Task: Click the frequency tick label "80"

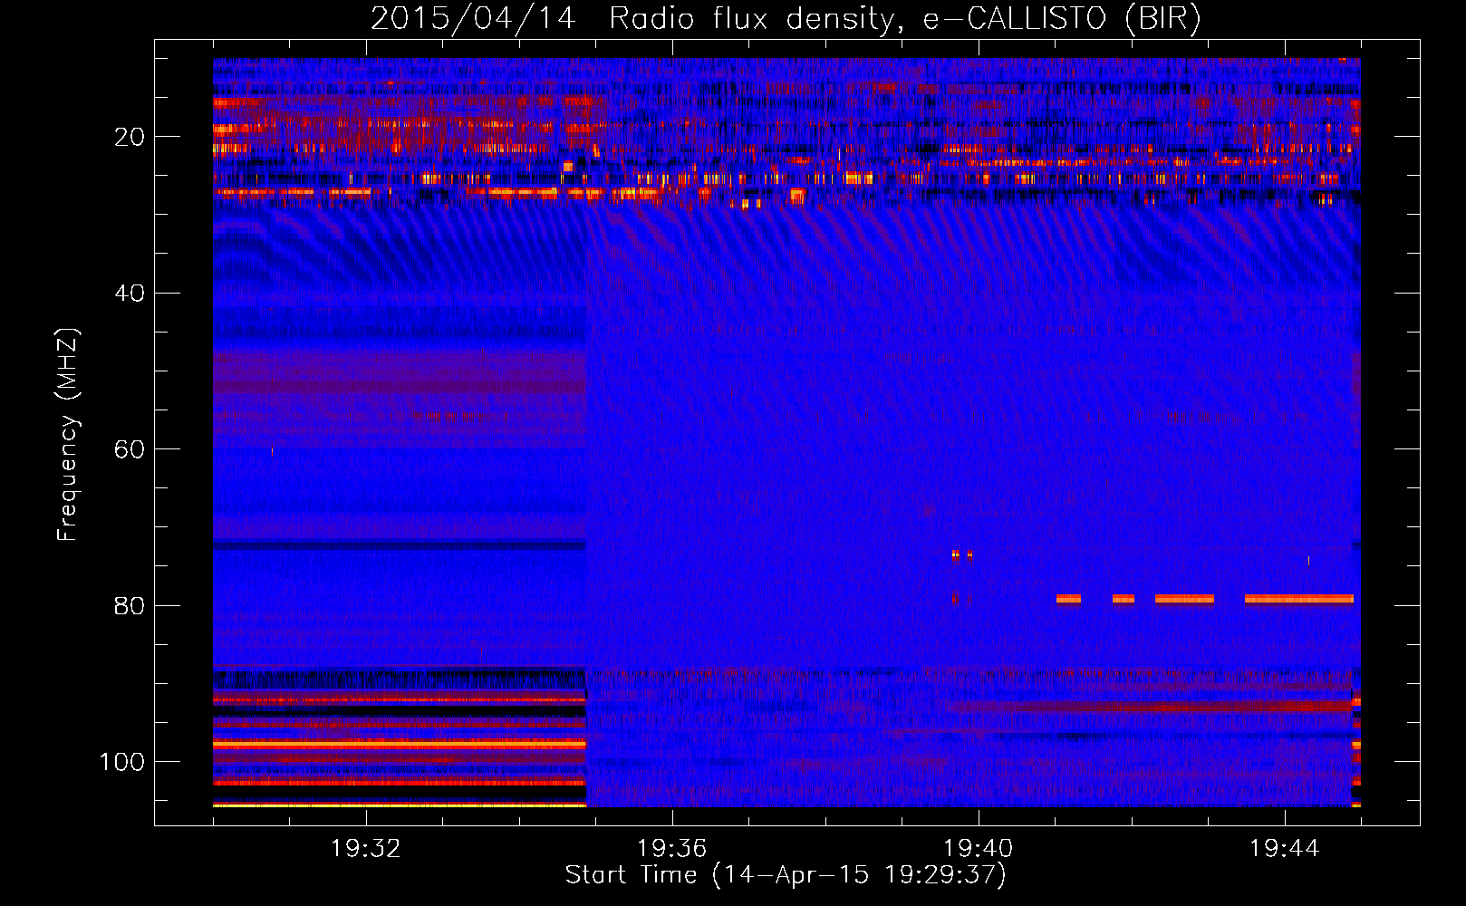Action: point(130,606)
